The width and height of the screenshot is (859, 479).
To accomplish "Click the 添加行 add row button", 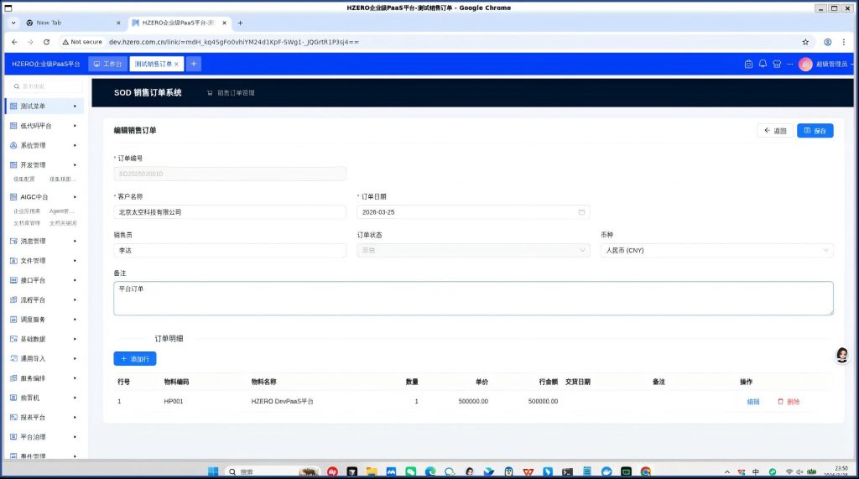I will coord(135,359).
